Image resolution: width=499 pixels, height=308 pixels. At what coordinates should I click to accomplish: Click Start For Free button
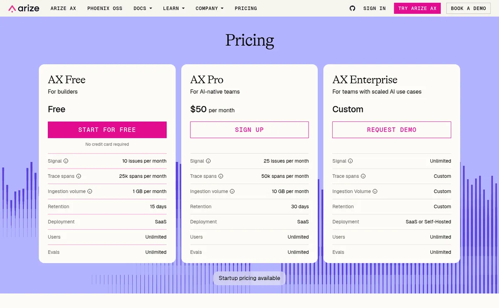(107, 130)
